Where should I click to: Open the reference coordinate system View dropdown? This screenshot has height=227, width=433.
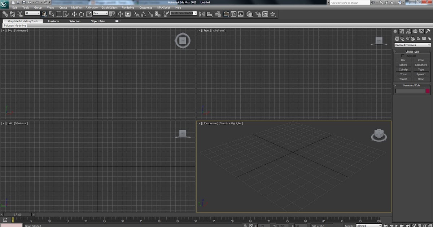click(x=100, y=13)
